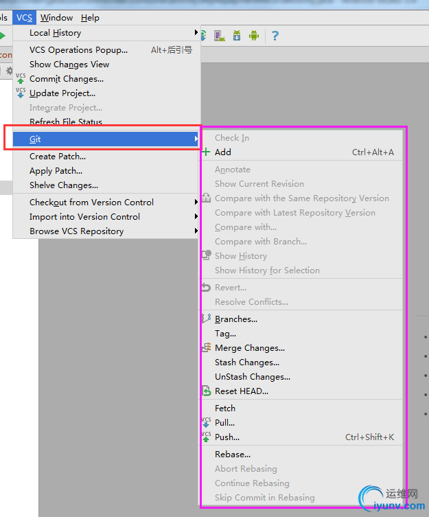Image resolution: width=429 pixels, height=517 pixels.
Task: Expand Browse VCS Repository submenu arrow
Action: pyautogui.click(x=196, y=231)
